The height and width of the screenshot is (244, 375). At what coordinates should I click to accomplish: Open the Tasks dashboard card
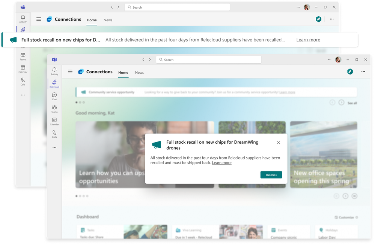[122, 232]
